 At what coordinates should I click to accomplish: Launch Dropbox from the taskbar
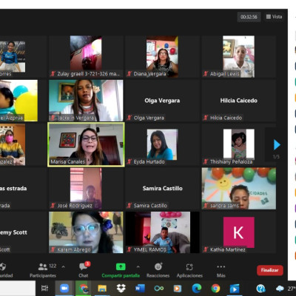coord(121,288)
